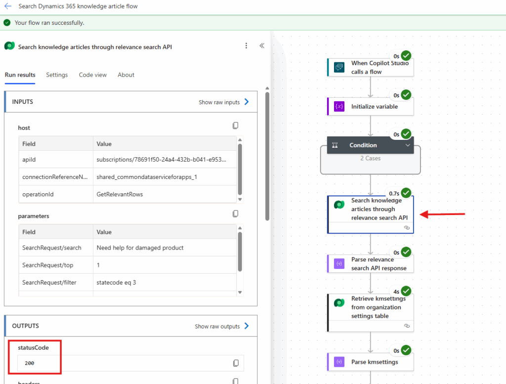Click the left panel vertical scrollbar
This screenshot has width=506, height=384.
[267, 158]
